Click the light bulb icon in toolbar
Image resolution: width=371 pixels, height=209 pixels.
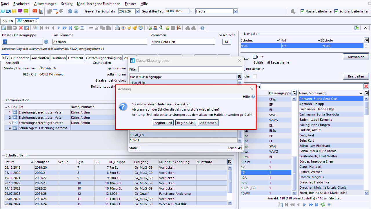(129, 28)
